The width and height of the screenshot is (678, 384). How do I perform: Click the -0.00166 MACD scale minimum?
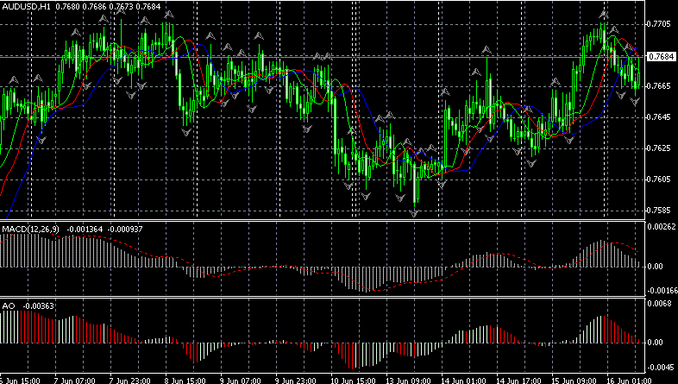pyautogui.click(x=662, y=291)
